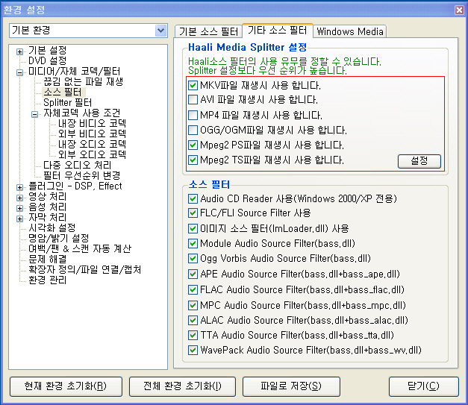468x405 pixels.
Task: Select the 기타 소스 필터 tab
Action: point(278,31)
